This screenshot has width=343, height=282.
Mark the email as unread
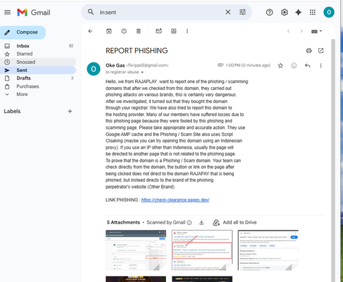[158, 31]
